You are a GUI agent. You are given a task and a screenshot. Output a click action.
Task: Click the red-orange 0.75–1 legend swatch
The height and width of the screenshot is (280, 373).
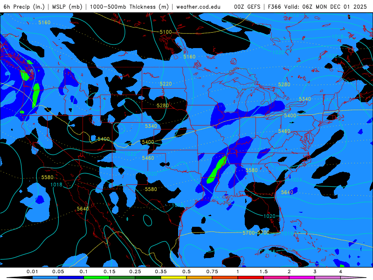click(225, 278)
